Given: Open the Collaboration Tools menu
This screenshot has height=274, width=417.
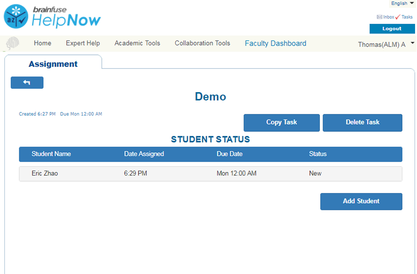Looking at the screenshot, I should [x=202, y=43].
